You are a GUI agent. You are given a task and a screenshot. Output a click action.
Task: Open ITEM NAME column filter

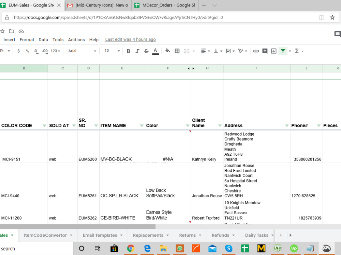click(x=142, y=126)
